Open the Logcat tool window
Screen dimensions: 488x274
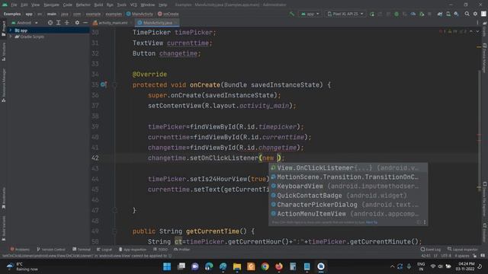click(104, 250)
